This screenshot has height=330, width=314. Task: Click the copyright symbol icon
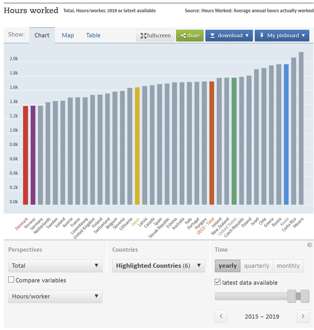click(x=310, y=245)
